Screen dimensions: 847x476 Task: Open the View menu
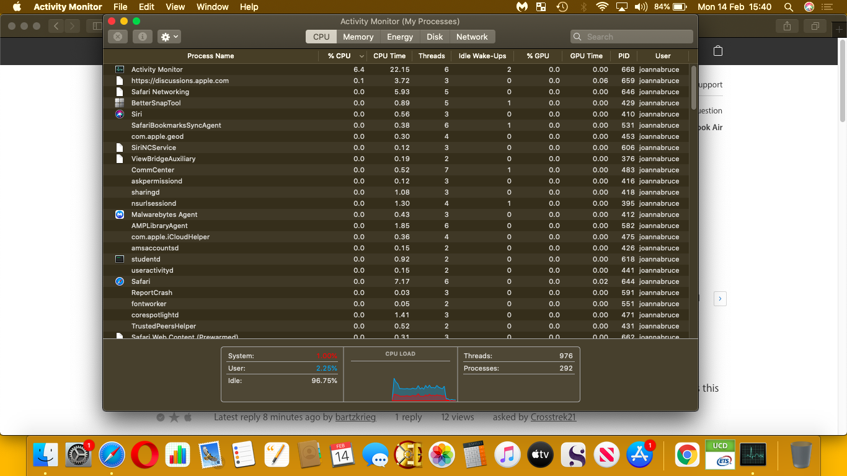[x=175, y=7]
